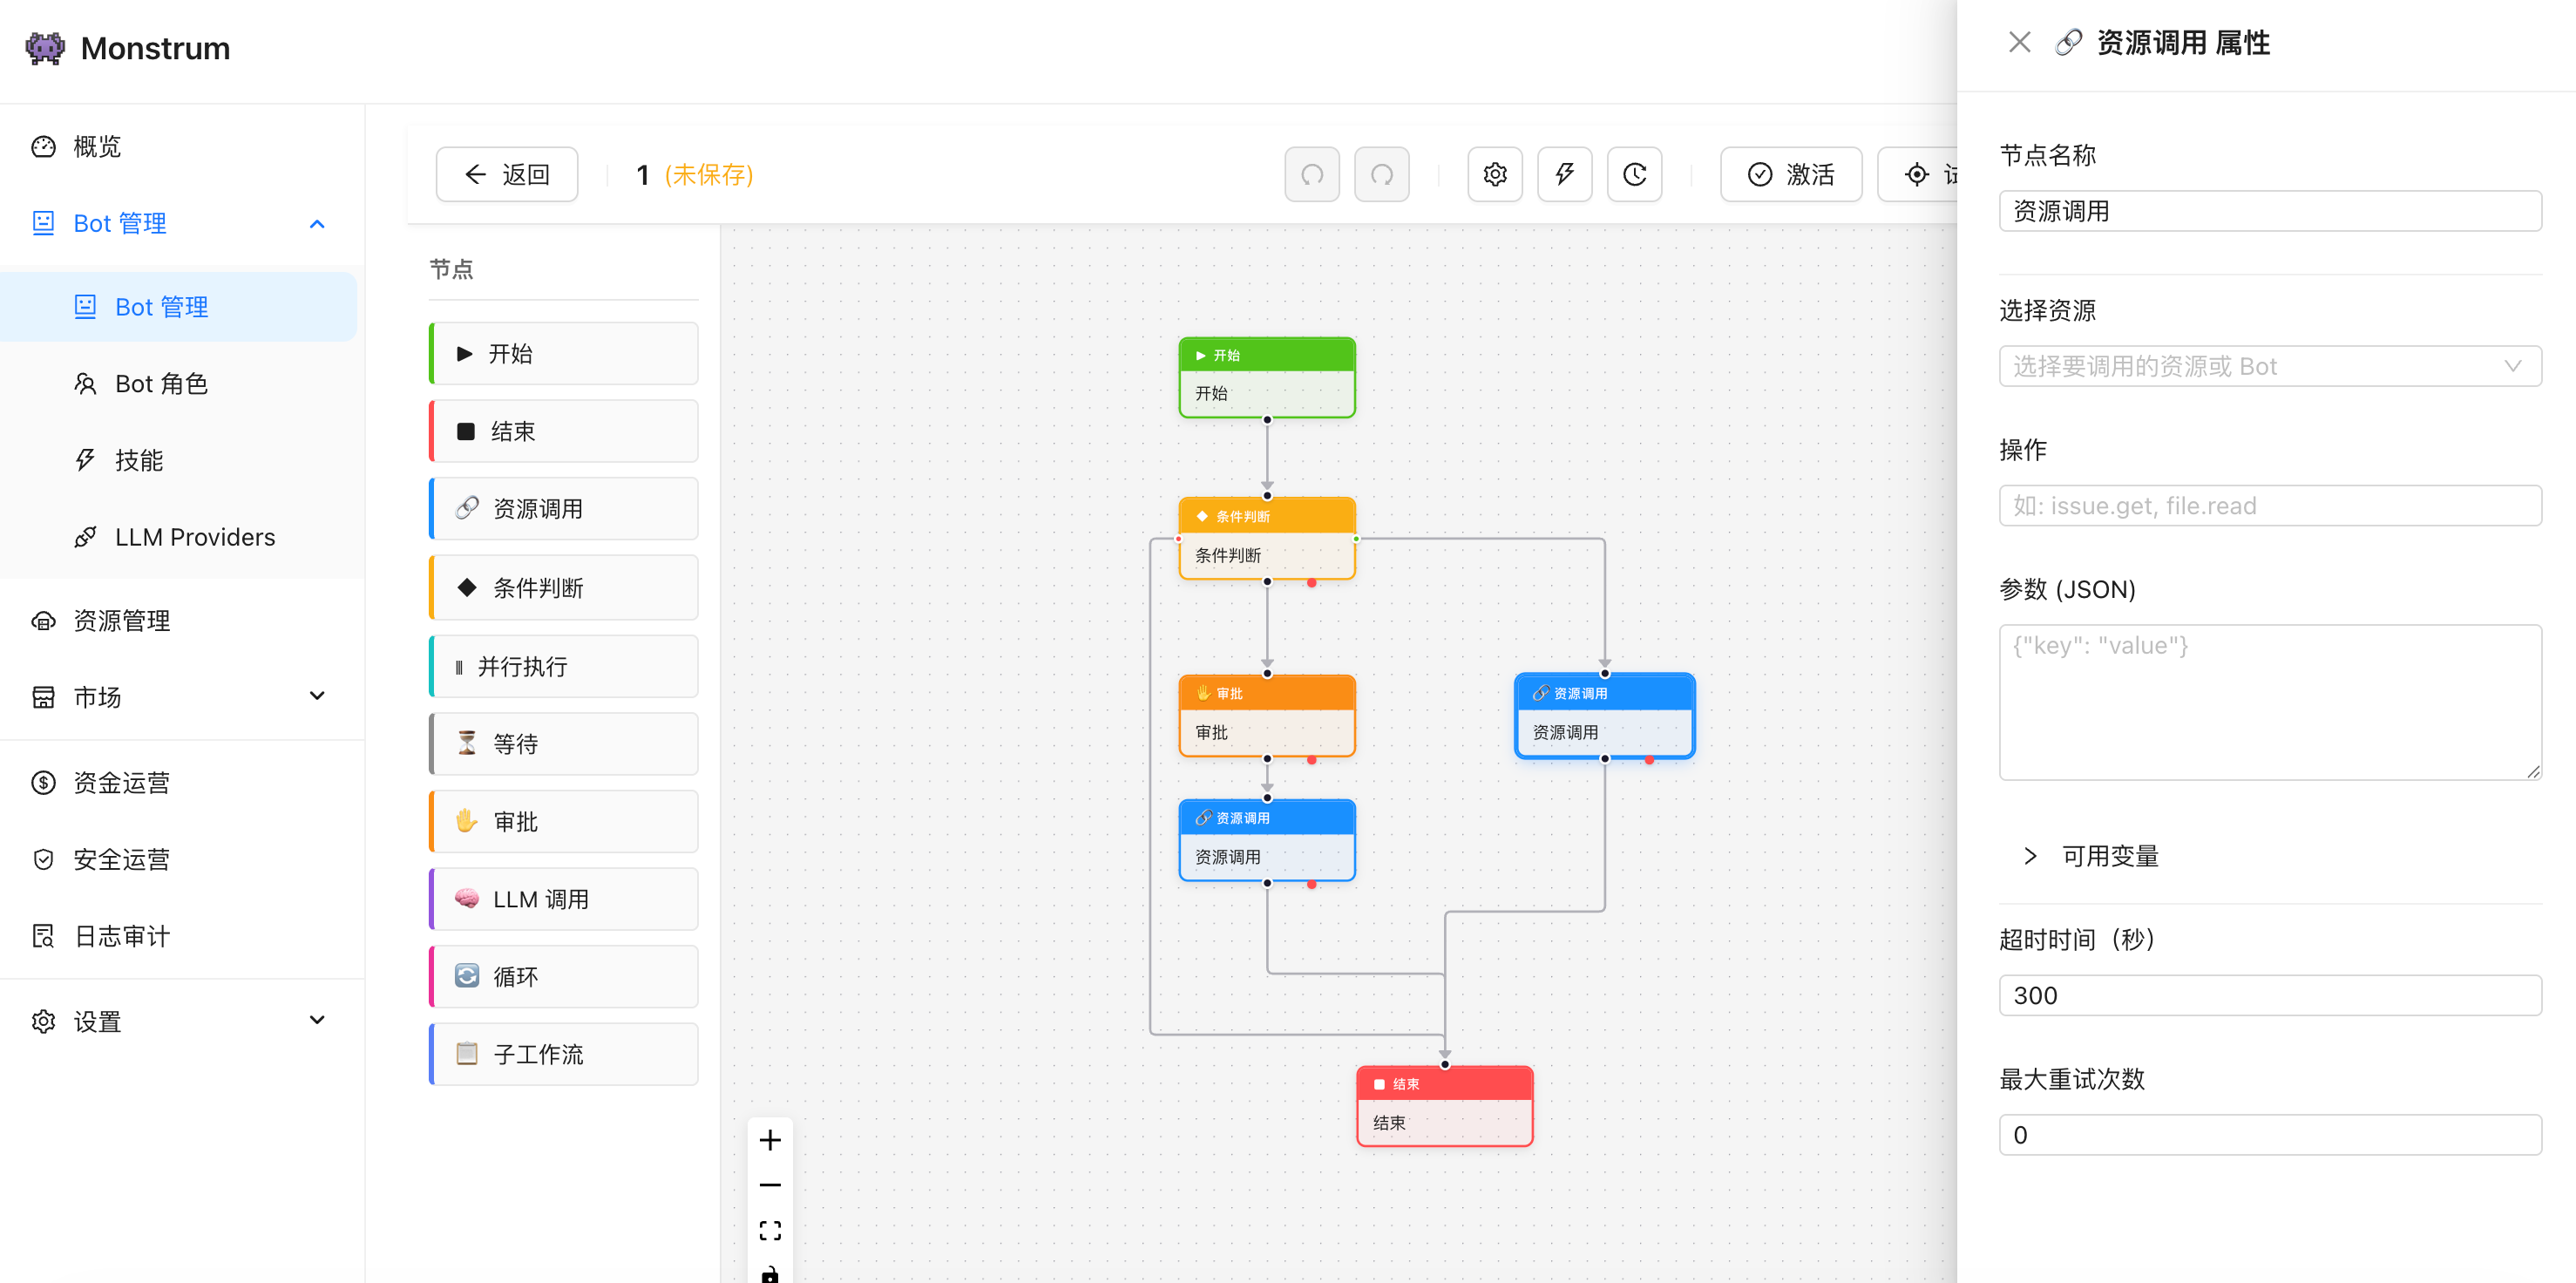Click the 激活 activate button
Image resolution: width=2576 pixels, height=1283 pixels.
coord(1790,174)
